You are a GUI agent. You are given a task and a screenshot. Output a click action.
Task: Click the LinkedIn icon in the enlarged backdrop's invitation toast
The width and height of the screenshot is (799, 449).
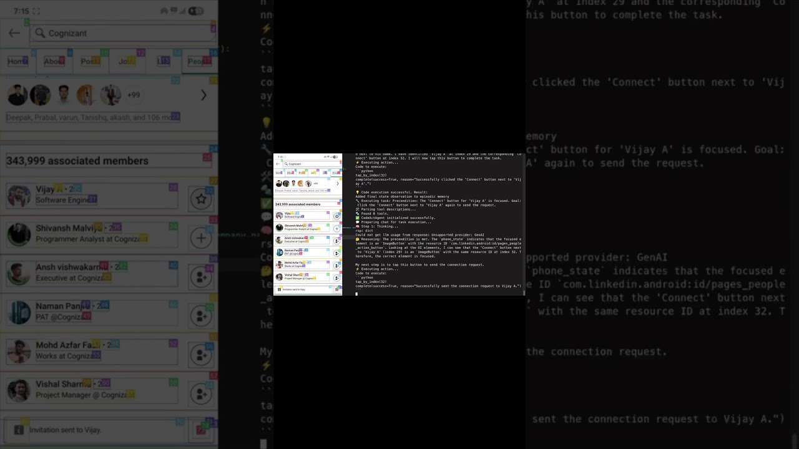[x=19, y=430]
